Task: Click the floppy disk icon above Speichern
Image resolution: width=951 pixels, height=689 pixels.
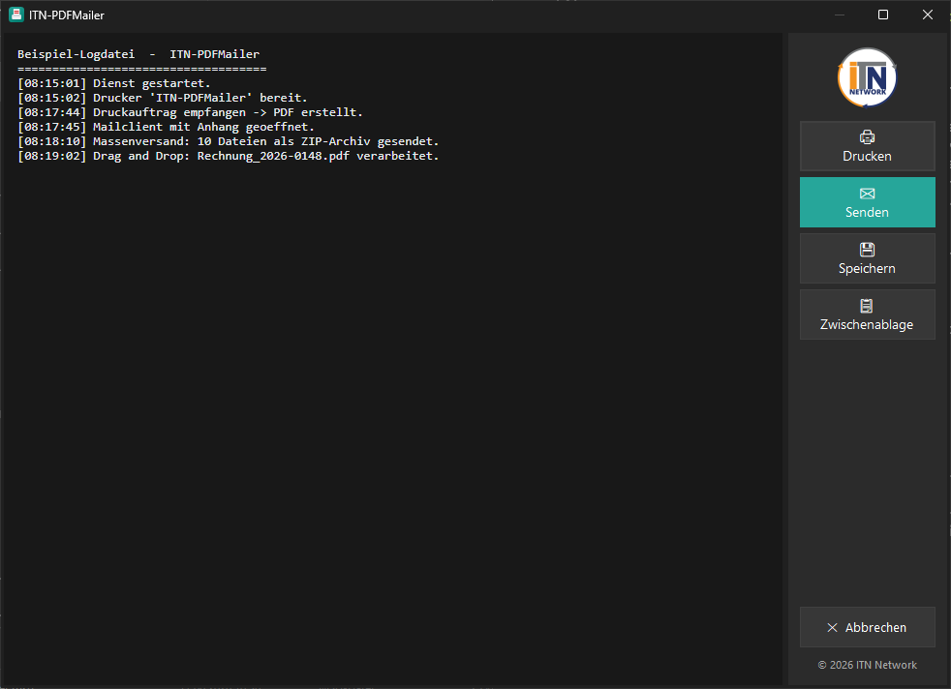Action: [868, 249]
